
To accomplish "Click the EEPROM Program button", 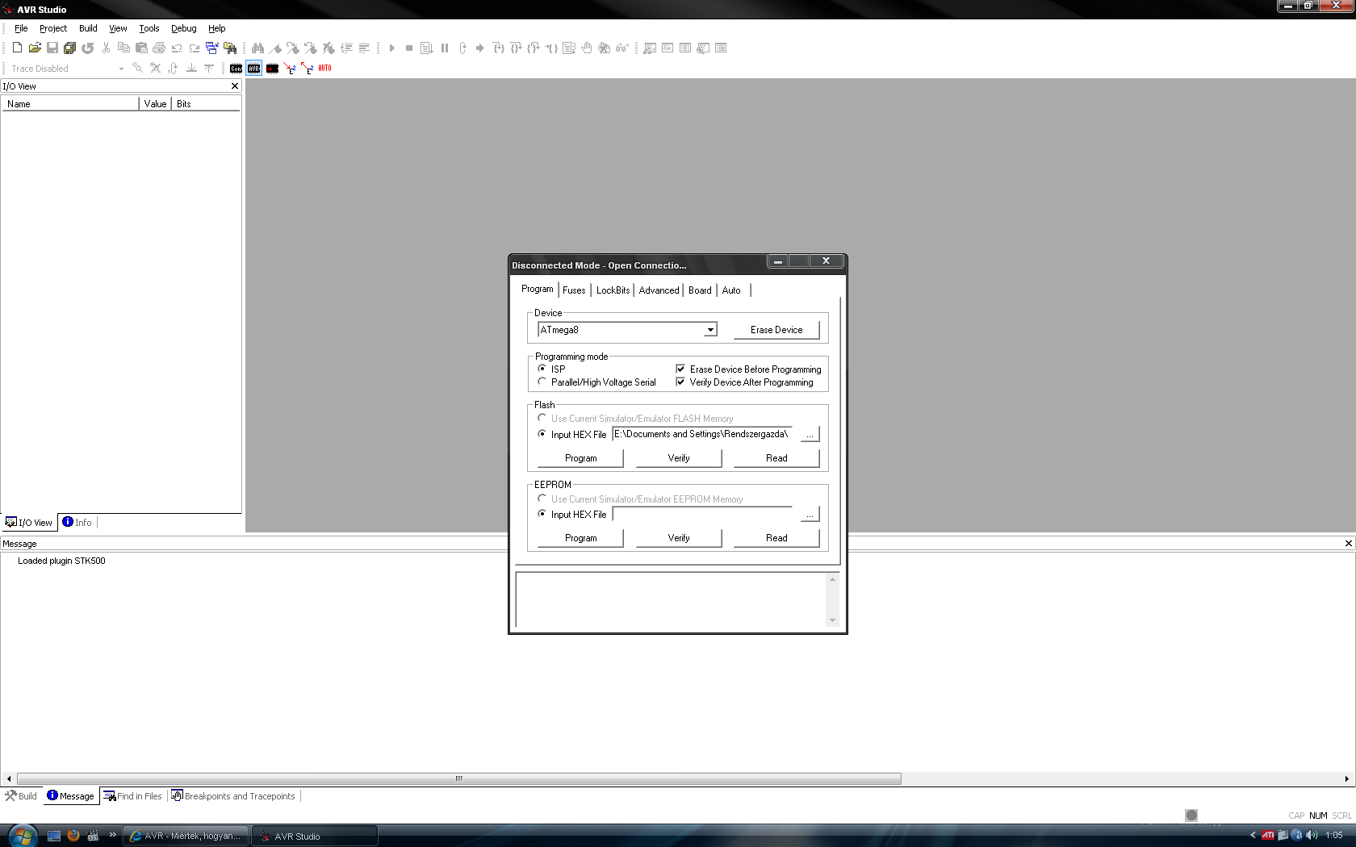I will tap(581, 538).
